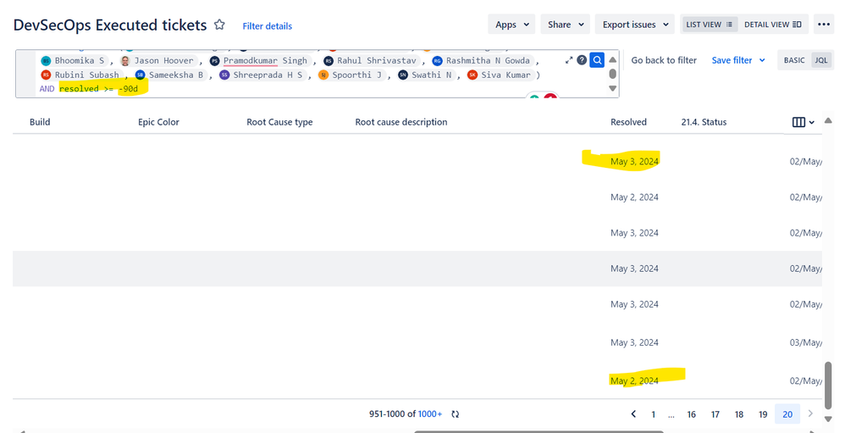This screenshot has width=845, height=433.
Task: Click the 1000+ results count link
Action: pyautogui.click(x=430, y=414)
